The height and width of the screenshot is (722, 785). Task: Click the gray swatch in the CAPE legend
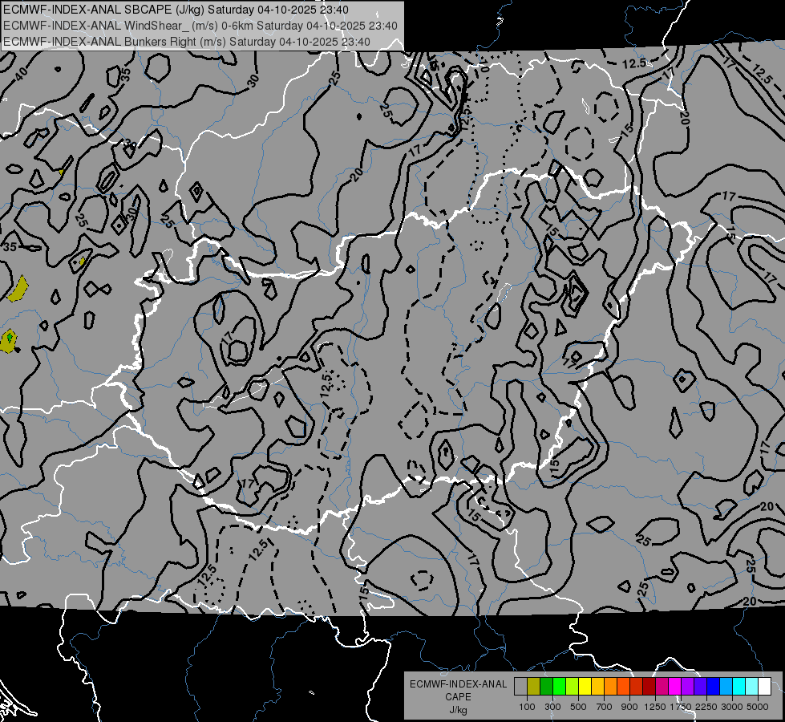[520, 687]
